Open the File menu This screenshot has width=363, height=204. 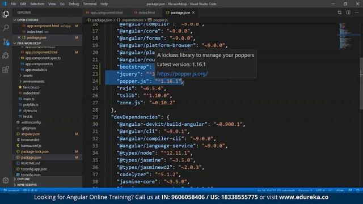[14, 4]
